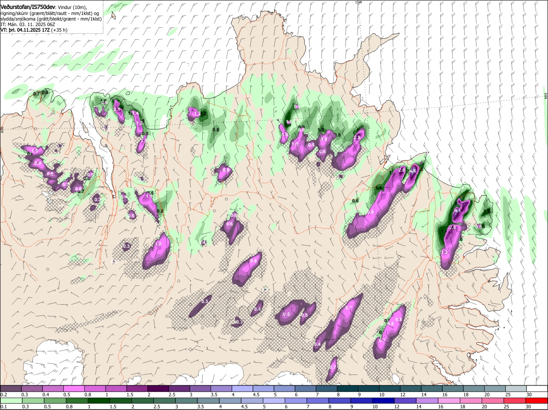Viewport: 548px width, 410px height.
Task: Click the '2.1' precipitation value on the map
Action: pos(117,109)
